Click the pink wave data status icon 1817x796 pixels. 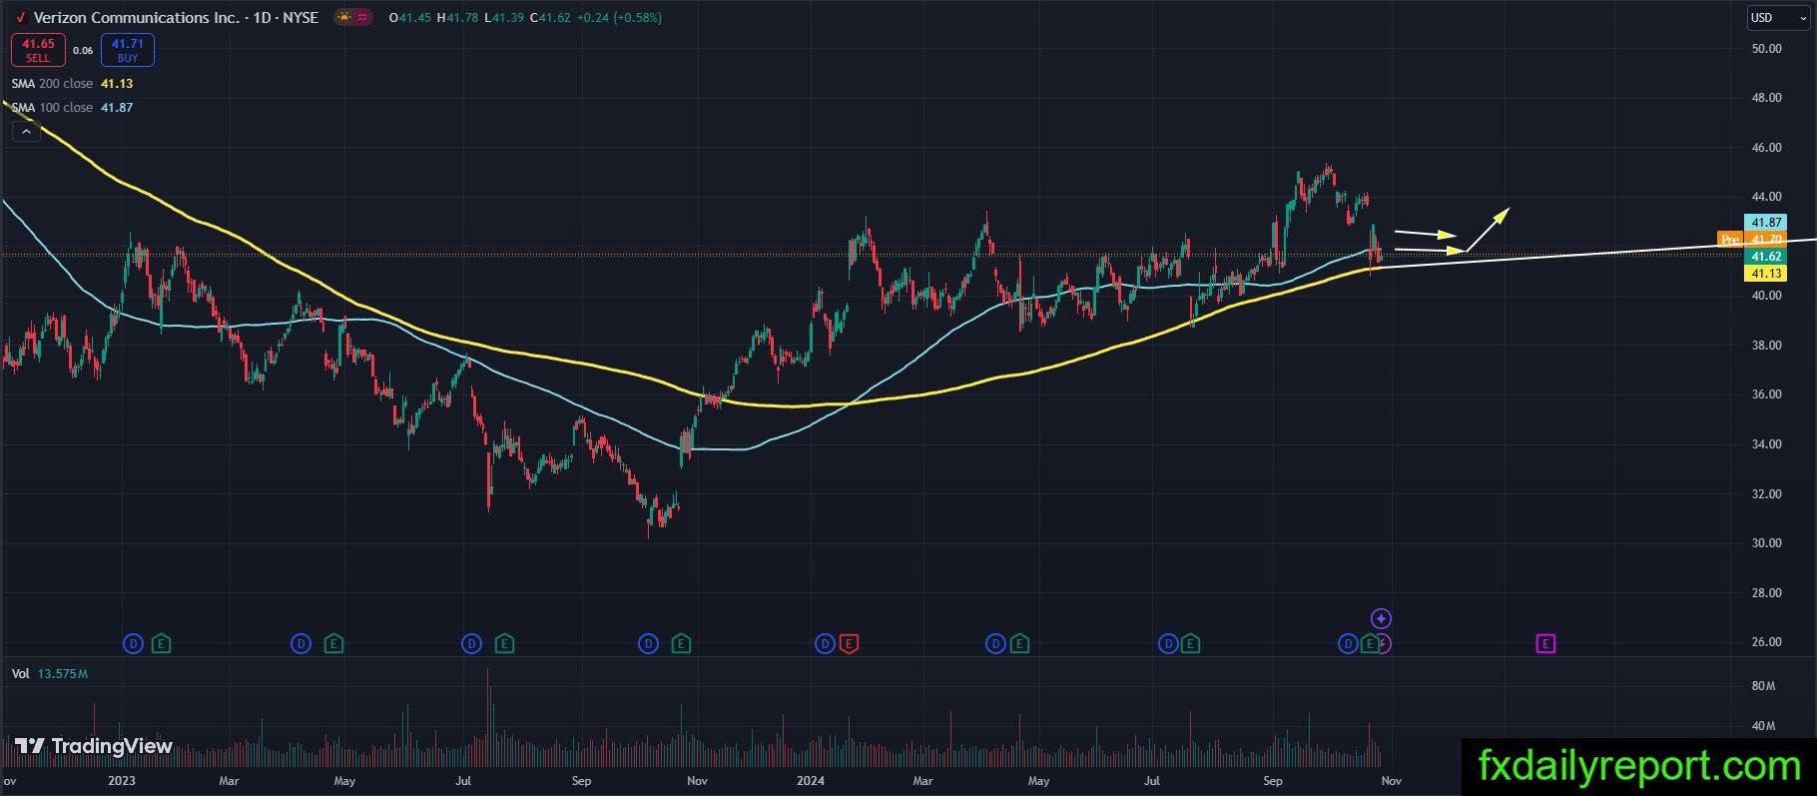[361, 17]
